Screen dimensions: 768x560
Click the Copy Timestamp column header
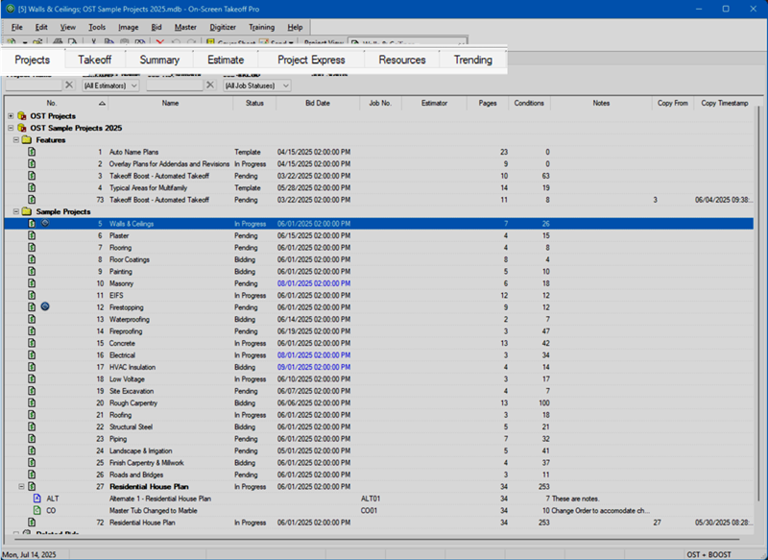pos(725,103)
